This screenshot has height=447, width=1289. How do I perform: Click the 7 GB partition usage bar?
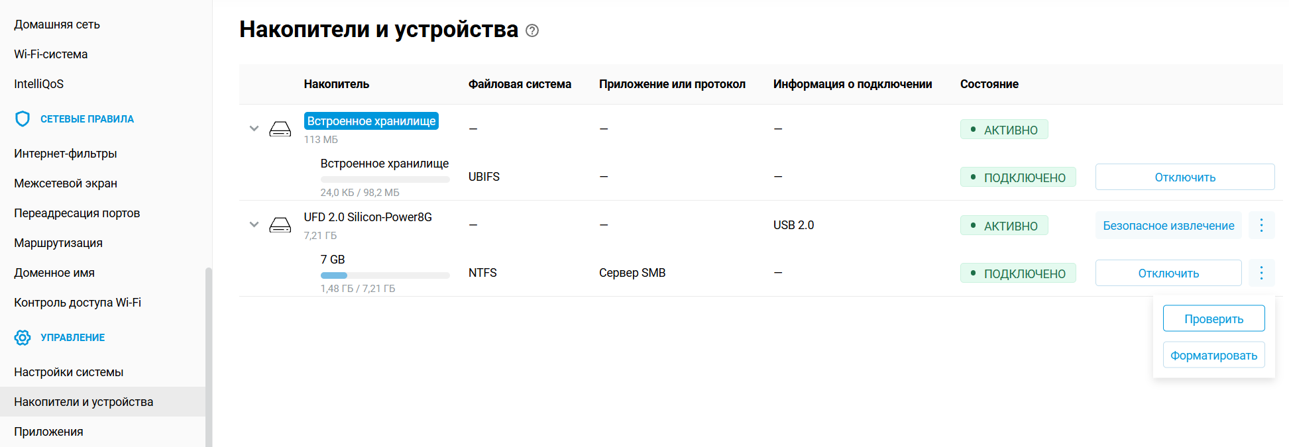[384, 275]
